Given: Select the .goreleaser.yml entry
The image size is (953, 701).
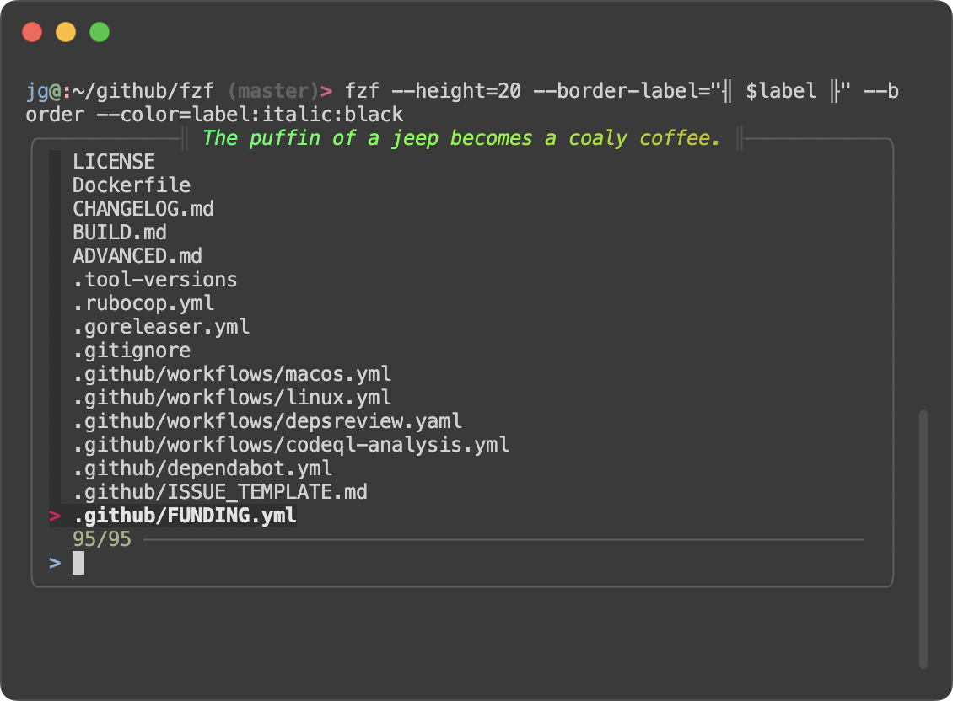Looking at the screenshot, I should pyautogui.click(x=160, y=326).
